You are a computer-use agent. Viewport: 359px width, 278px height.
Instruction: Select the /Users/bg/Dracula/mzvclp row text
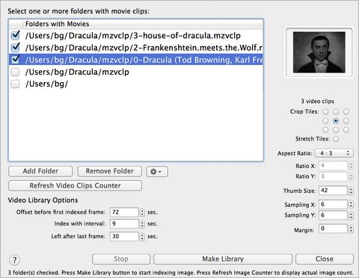tap(77, 72)
